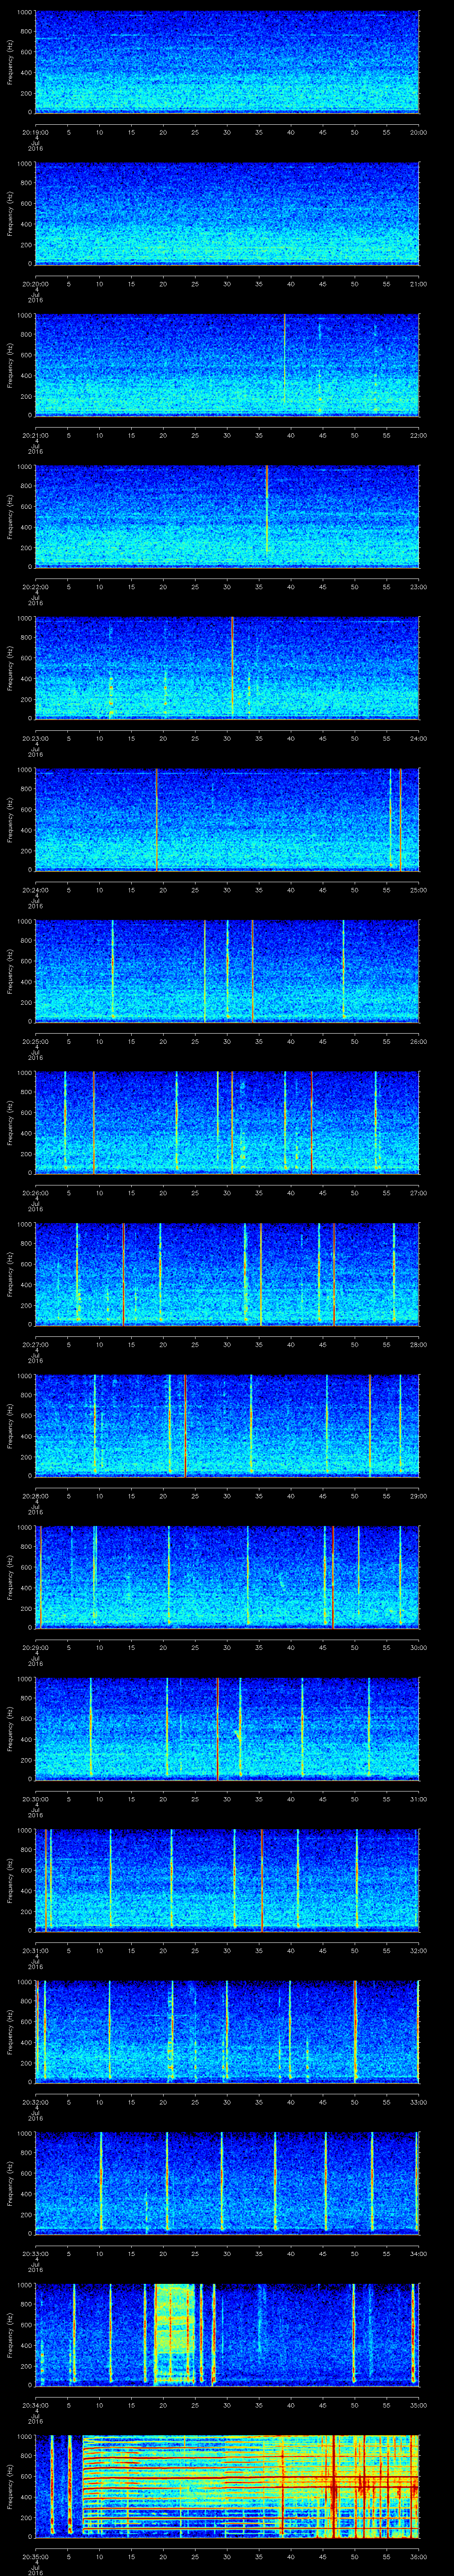Open the spectrogram panel starting at 20:21:00
This screenshot has height=2576, width=454.
point(227,365)
